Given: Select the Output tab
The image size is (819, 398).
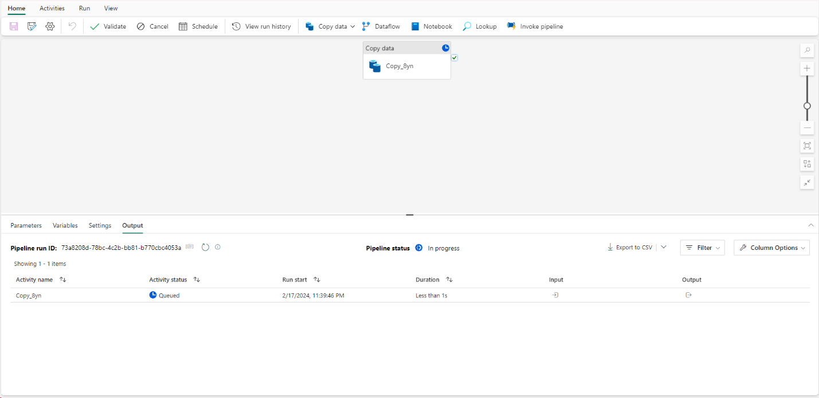Looking at the screenshot, I should [x=132, y=225].
